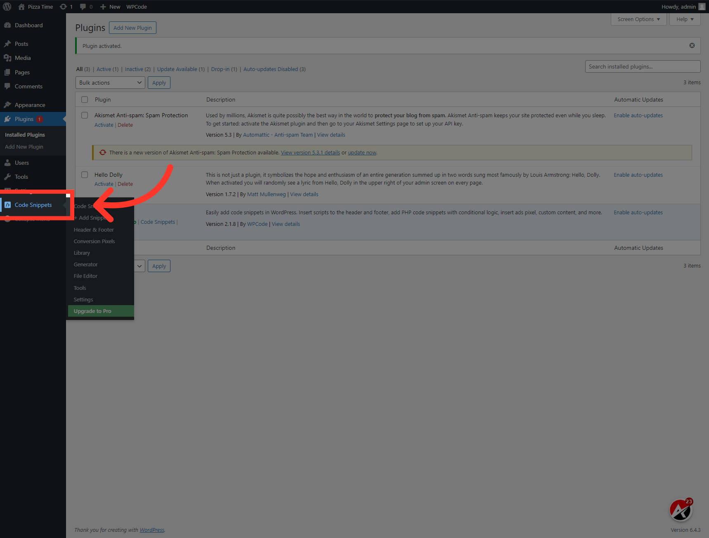Open the Code Snippets sidebar icon
This screenshot has height=538, width=709.
[8, 205]
